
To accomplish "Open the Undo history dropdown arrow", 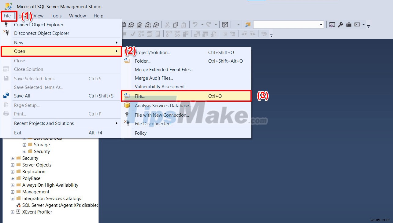I will click(x=202, y=24).
